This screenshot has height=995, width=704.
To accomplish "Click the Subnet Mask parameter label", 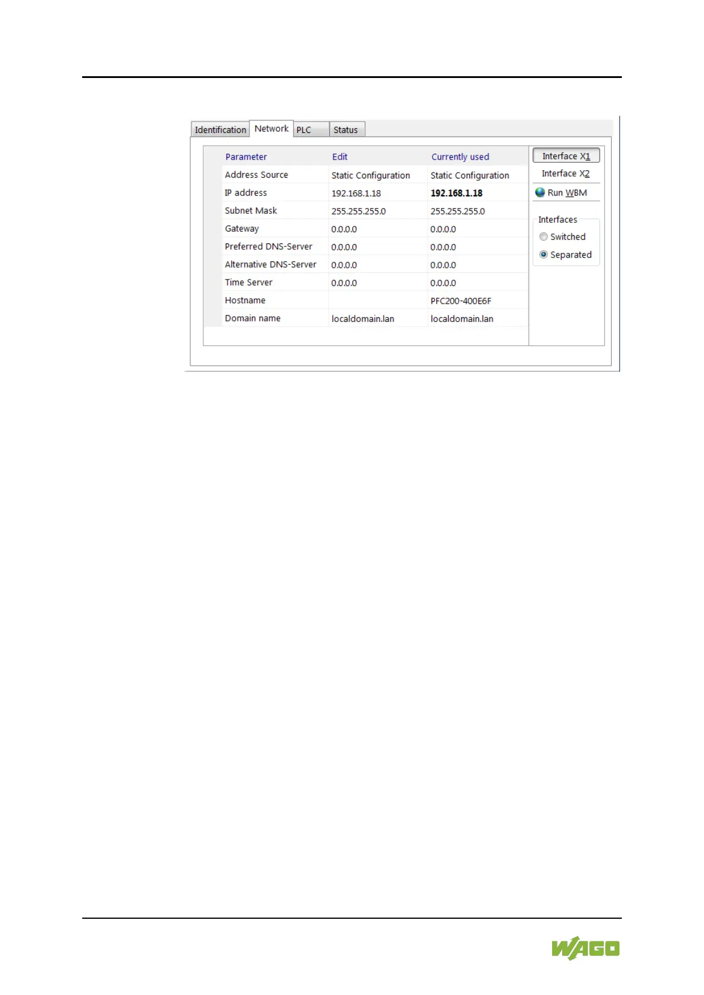I will tap(251, 211).
